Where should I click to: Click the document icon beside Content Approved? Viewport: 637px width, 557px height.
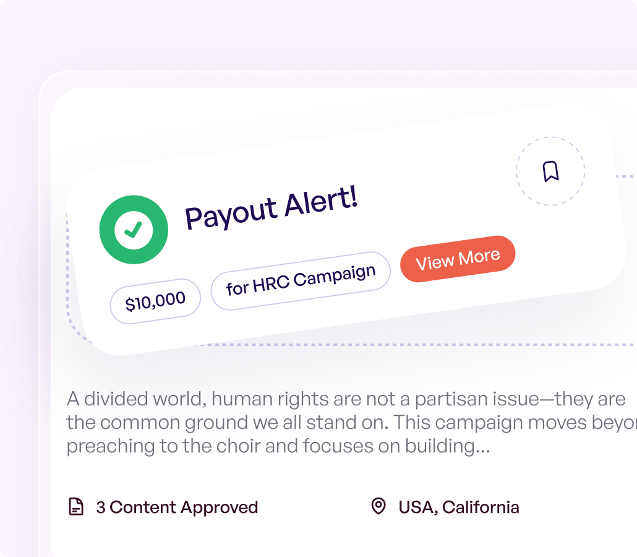tap(76, 507)
